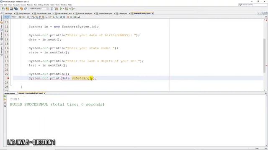Click the yellow Re-run with changes icon in Output
Image resolution: width=268 pixels, height=150 pixels.
coord(5,100)
